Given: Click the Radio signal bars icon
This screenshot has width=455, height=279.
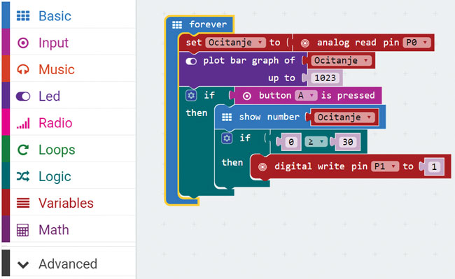Looking at the screenshot, I should pos(23,123).
